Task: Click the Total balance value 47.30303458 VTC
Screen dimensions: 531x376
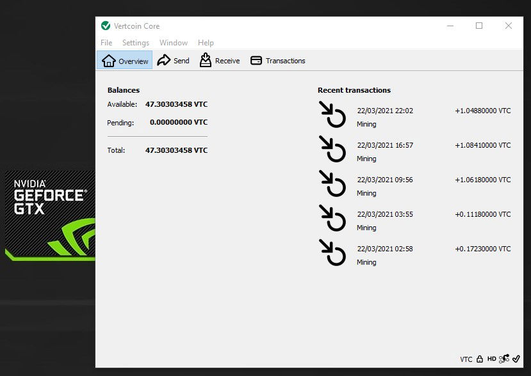Action: [x=176, y=150]
